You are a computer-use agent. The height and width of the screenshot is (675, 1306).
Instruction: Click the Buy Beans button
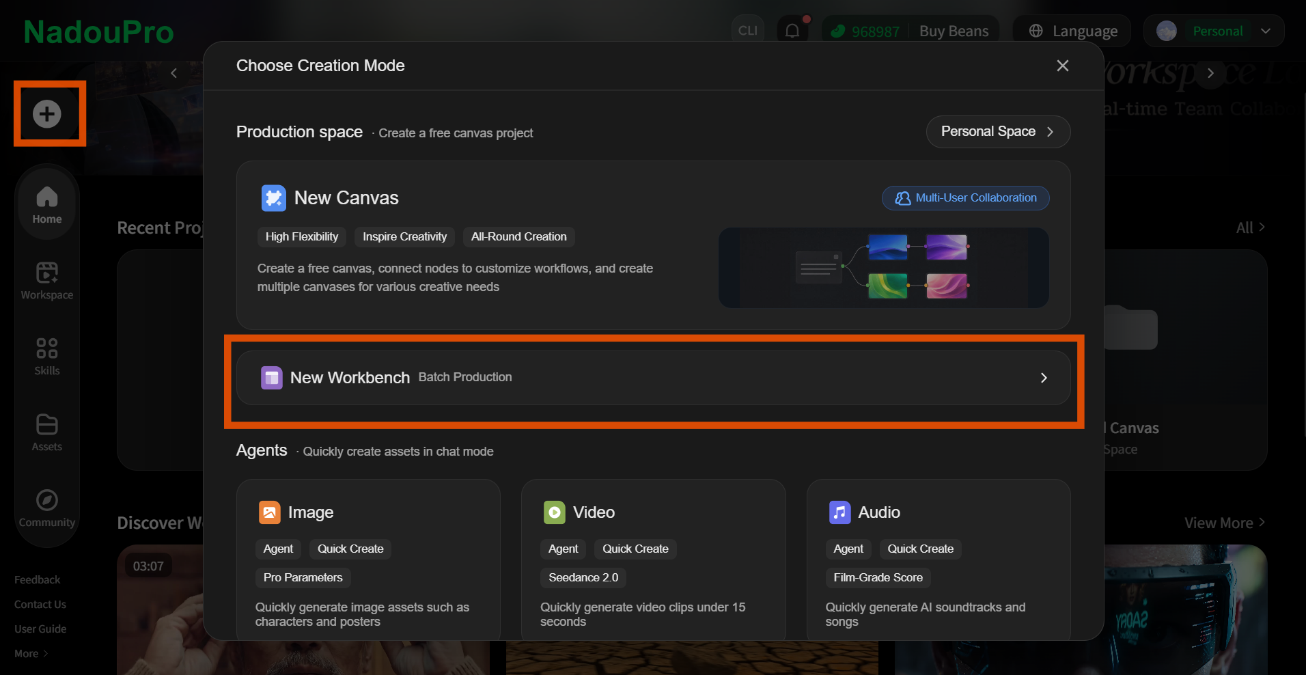point(954,31)
